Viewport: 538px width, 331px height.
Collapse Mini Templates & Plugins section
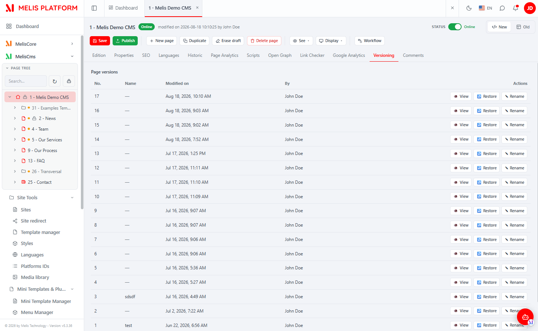pyautogui.click(x=72, y=289)
